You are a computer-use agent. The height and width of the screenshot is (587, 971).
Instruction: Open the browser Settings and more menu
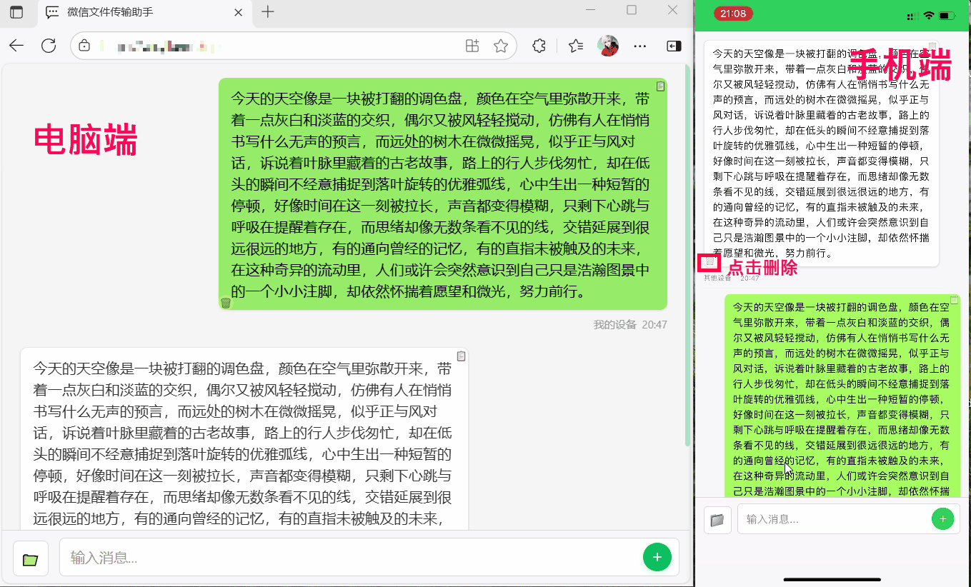pyautogui.click(x=640, y=46)
